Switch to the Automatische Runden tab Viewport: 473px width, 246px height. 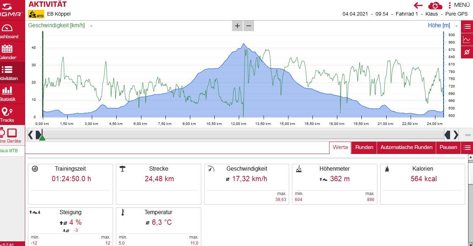pyautogui.click(x=406, y=148)
